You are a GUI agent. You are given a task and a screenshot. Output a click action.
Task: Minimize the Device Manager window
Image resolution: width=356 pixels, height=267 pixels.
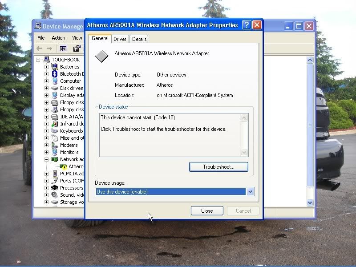pos(288,26)
